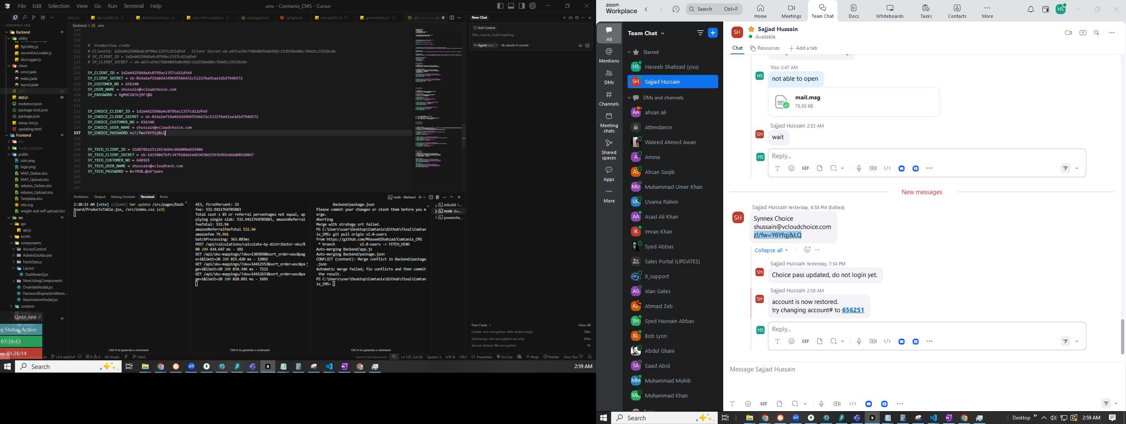1126x424 pixels.
Task: Click Collapse all replies link
Action: (x=771, y=251)
